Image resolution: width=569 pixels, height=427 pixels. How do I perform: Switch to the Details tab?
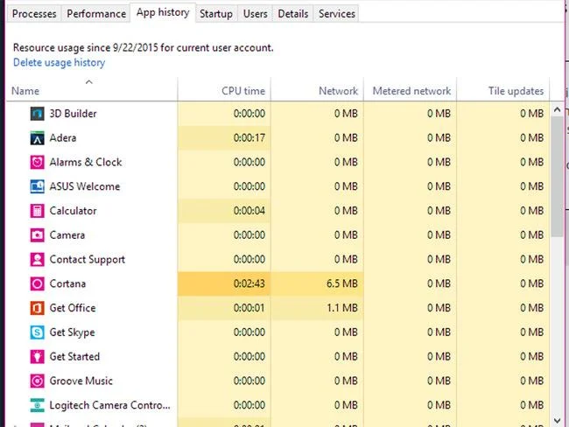tap(293, 14)
